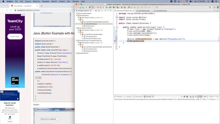Click Collapse All icon in Package Explorer
The image size is (220, 124).
[x=96, y=11]
